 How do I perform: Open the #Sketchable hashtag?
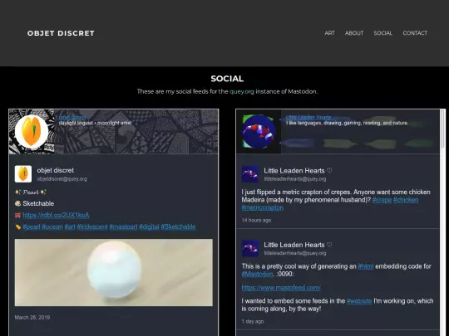[x=178, y=226]
